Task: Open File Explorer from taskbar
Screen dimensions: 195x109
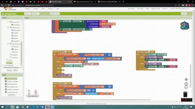Action: point(12,107)
